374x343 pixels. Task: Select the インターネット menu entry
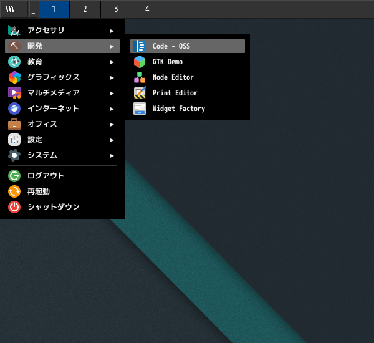53,109
